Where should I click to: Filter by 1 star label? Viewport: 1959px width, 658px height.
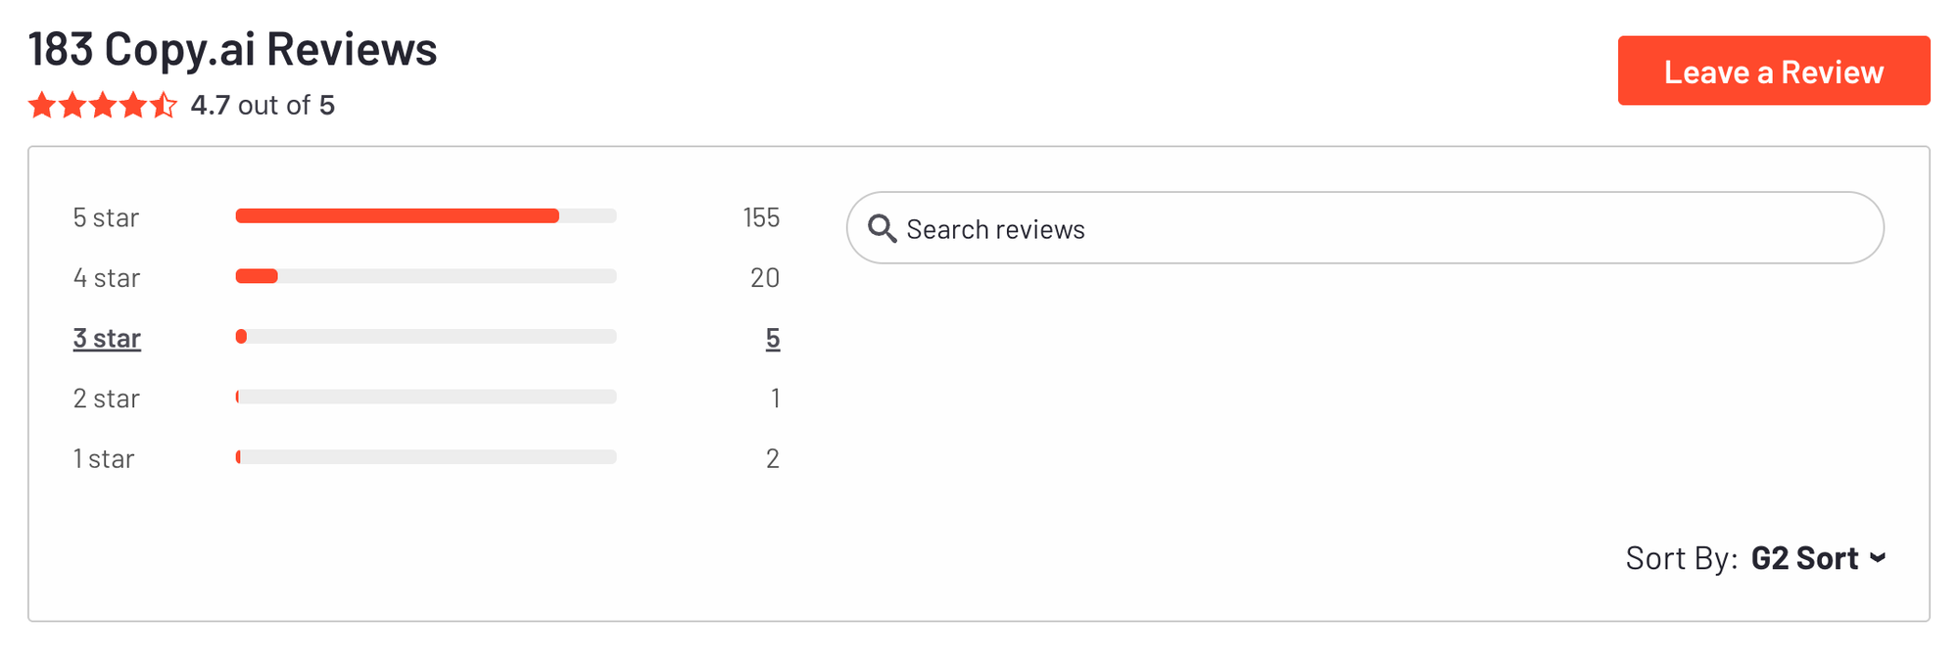103,459
